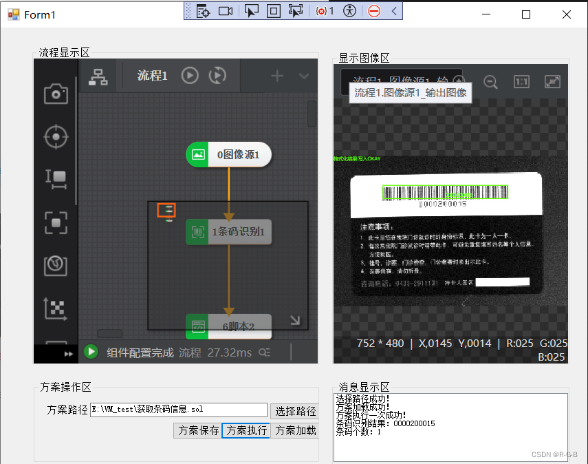Click the Form1 window icon
Image resolution: width=588 pixels, height=464 pixels.
pyautogui.click(x=14, y=14)
